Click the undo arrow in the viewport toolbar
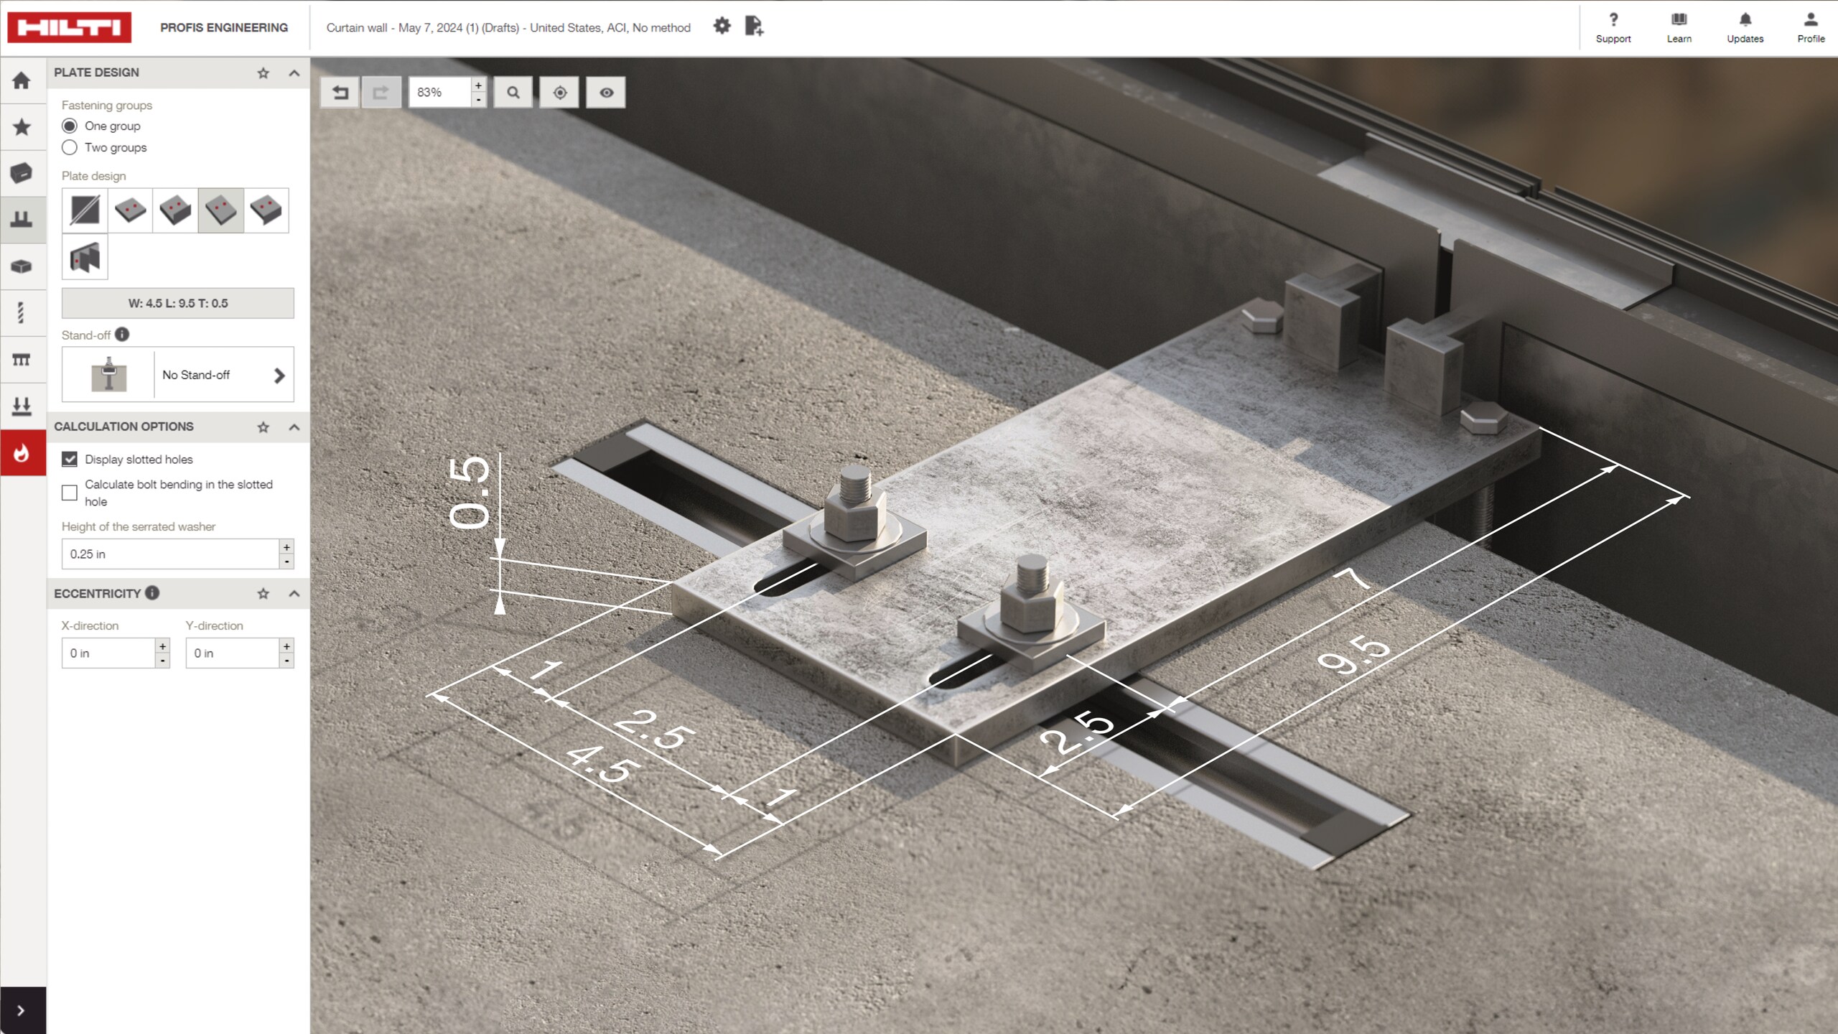Viewport: 1838px width, 1034px height. pos(340,93)
